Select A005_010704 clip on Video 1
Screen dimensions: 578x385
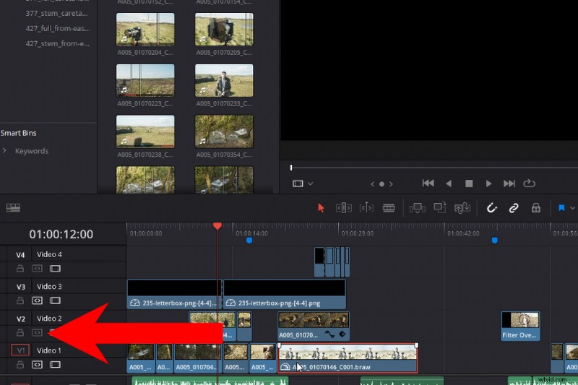pos(198,358)
